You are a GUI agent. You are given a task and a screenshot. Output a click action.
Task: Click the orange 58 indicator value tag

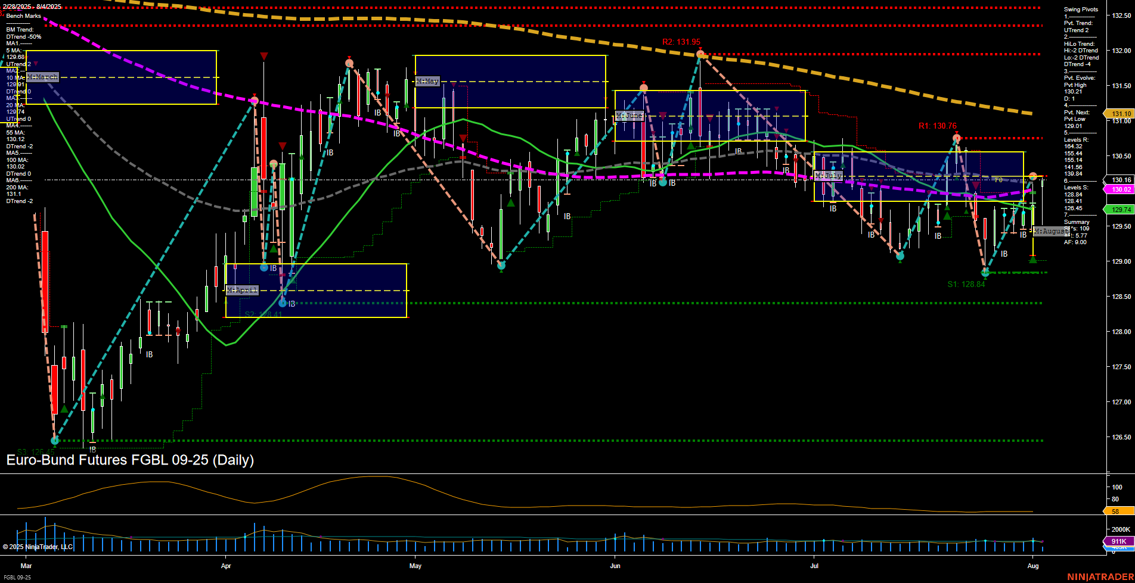[x=1119, y=512]
